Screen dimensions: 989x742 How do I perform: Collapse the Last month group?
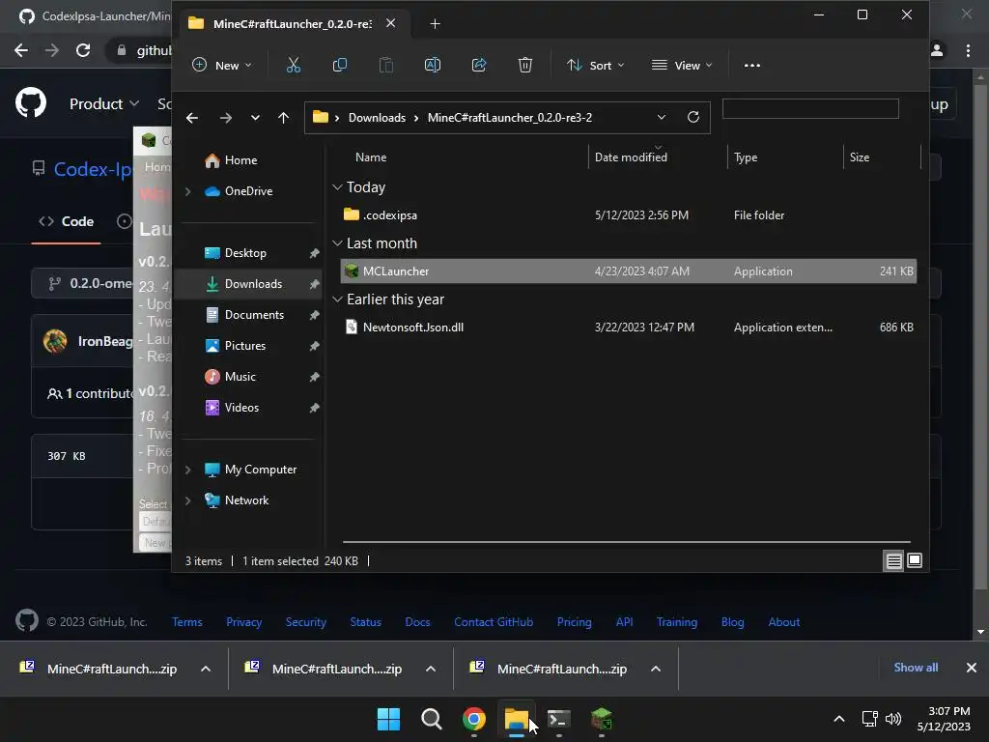[337, 243]
